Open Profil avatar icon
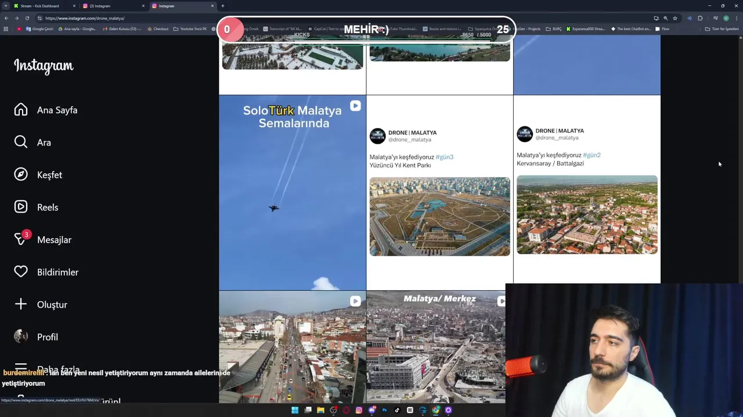 coord(21,337)
